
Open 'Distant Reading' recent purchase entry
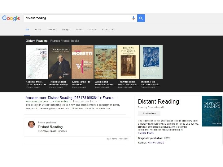click(x=50, y=127)
